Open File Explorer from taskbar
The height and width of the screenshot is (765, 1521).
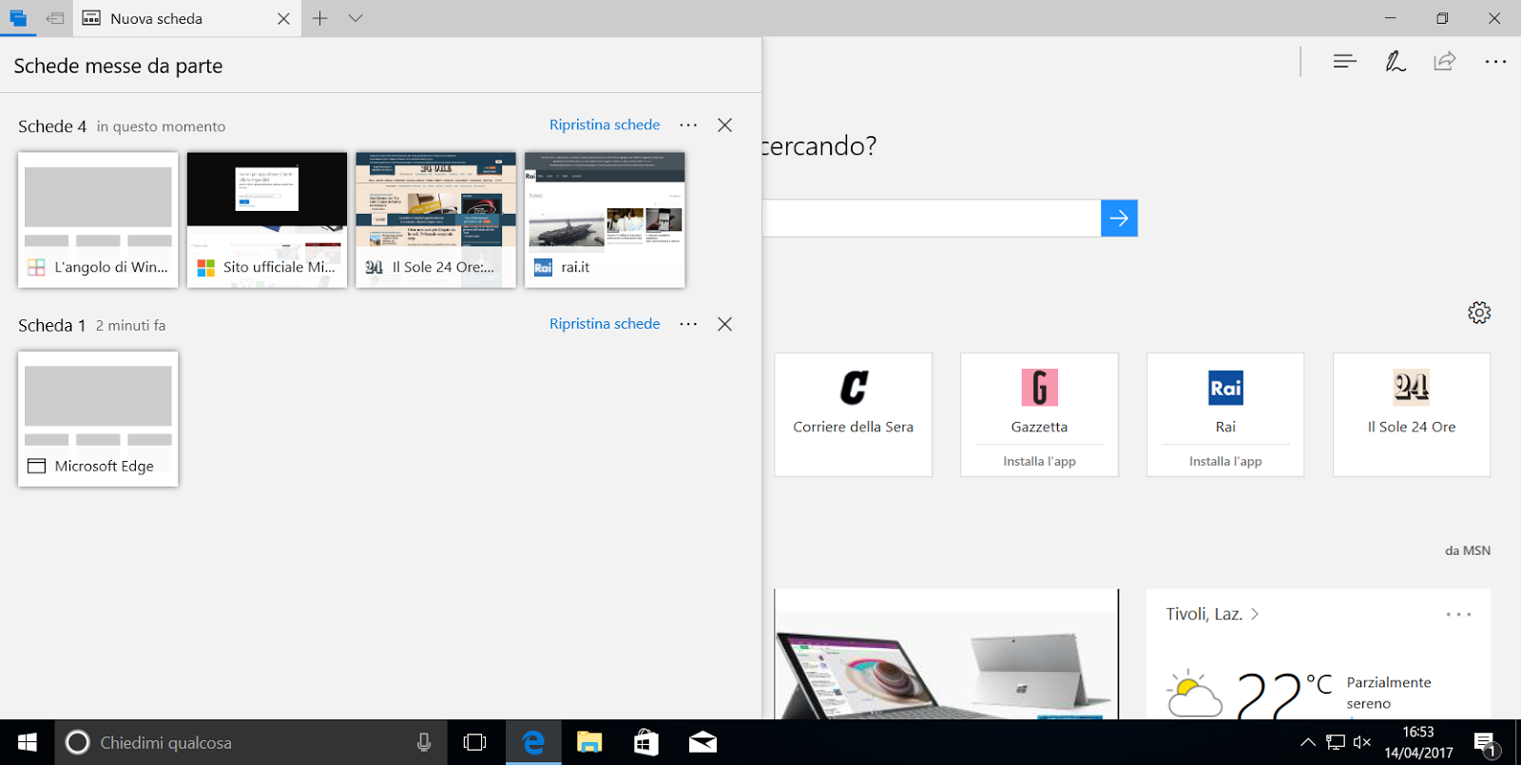pyautogui.click(x=589, y=742)
